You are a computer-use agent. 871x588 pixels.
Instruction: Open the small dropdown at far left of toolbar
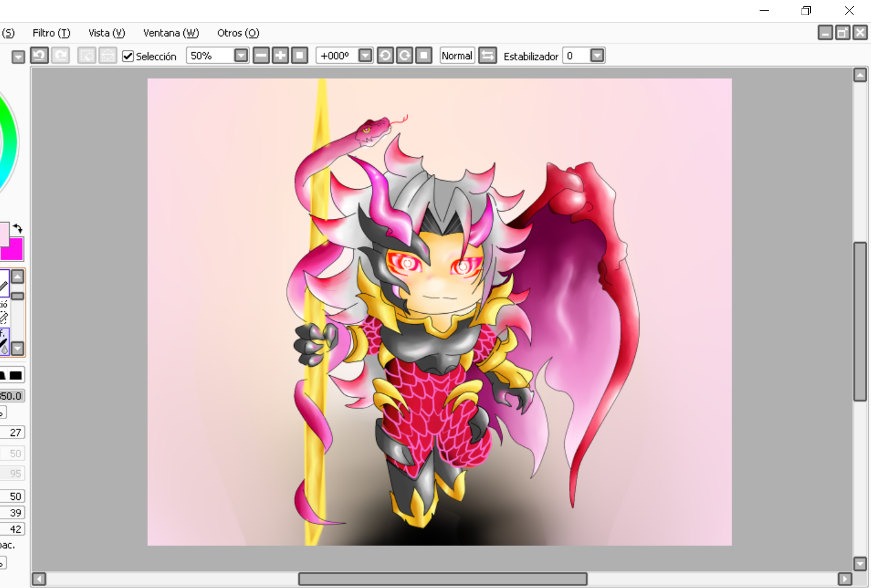(18, 57)
